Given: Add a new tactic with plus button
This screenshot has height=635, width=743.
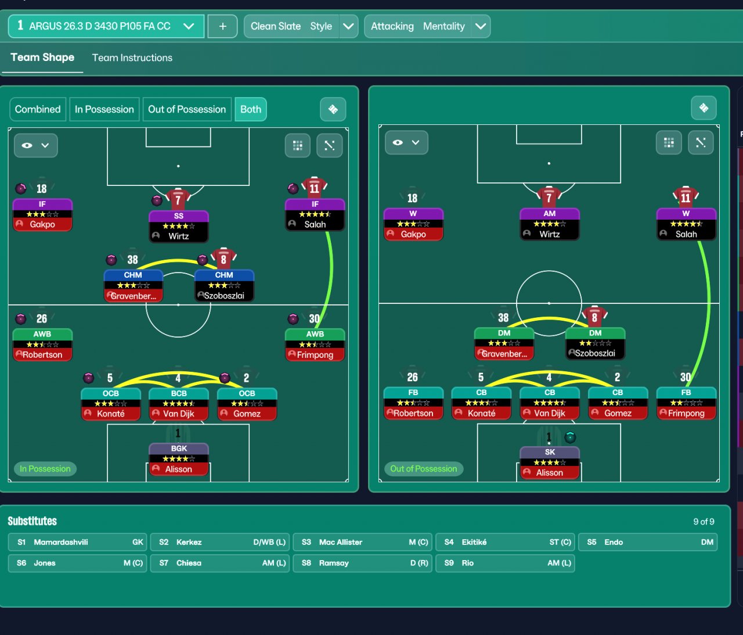Looking at the screenshot, I should click(x=222, y=26).
